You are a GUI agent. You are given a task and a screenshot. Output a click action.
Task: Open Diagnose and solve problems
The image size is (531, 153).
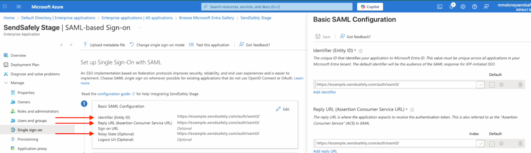pos(35,74)
